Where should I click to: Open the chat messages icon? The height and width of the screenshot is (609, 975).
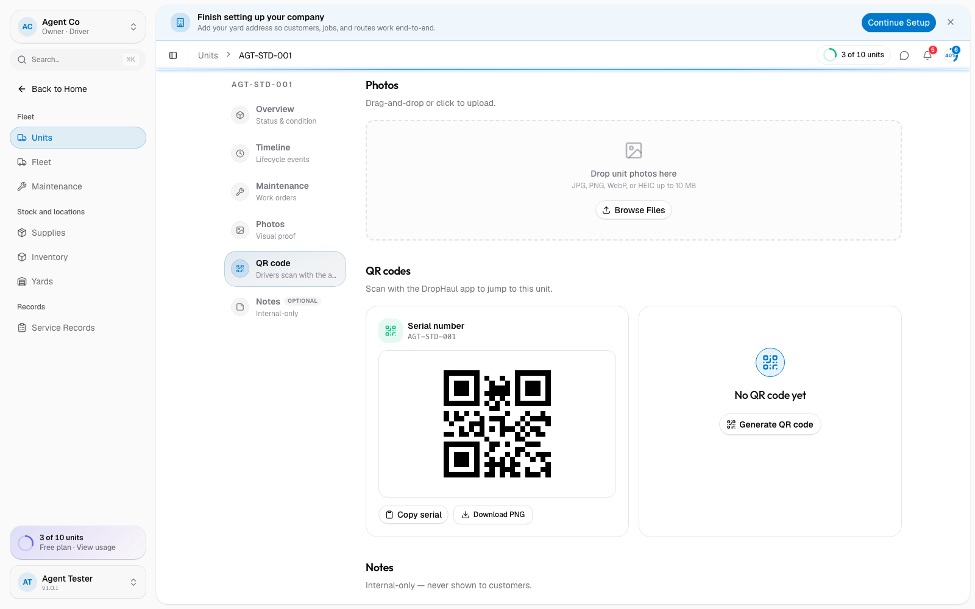coord(904,55)
